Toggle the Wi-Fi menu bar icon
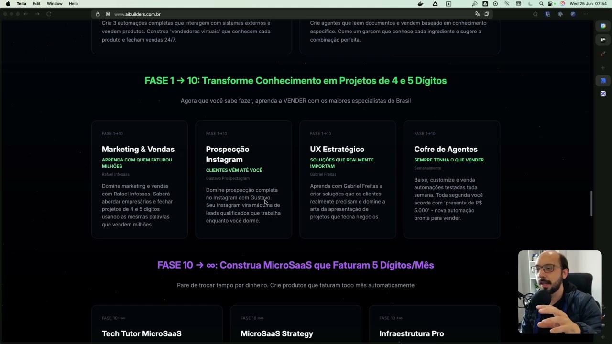 507,4
